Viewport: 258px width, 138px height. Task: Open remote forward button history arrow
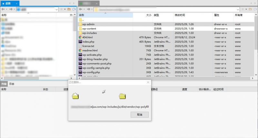[92, 9]
